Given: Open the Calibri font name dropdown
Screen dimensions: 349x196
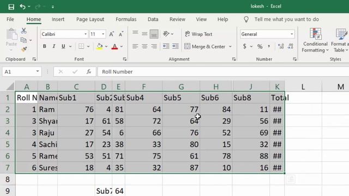Looking at the screenshot, I should [x=86, y=34].
